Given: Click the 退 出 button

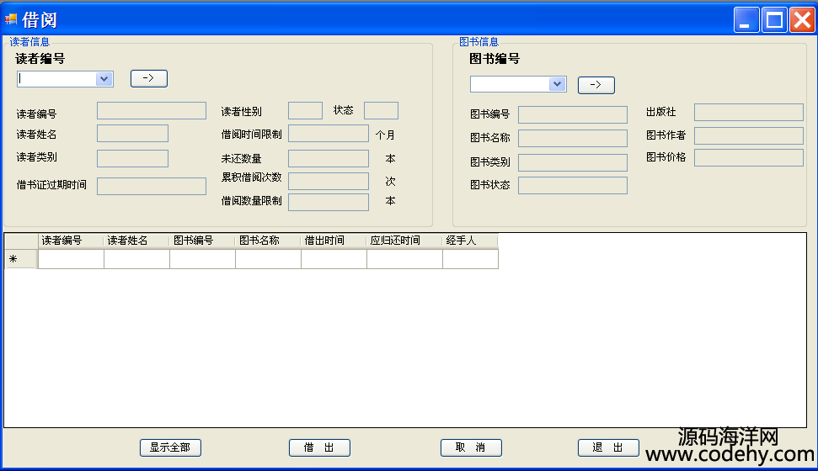Looking at the screenshot, I should (608, 447).
